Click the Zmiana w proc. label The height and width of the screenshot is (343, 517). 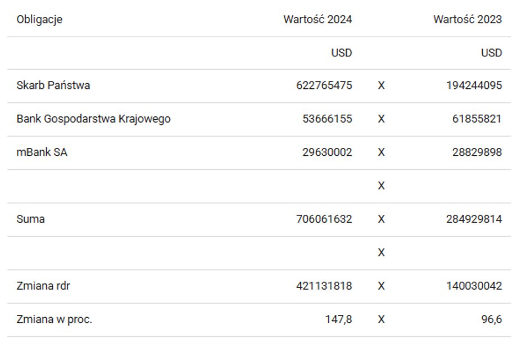(54, 319)
